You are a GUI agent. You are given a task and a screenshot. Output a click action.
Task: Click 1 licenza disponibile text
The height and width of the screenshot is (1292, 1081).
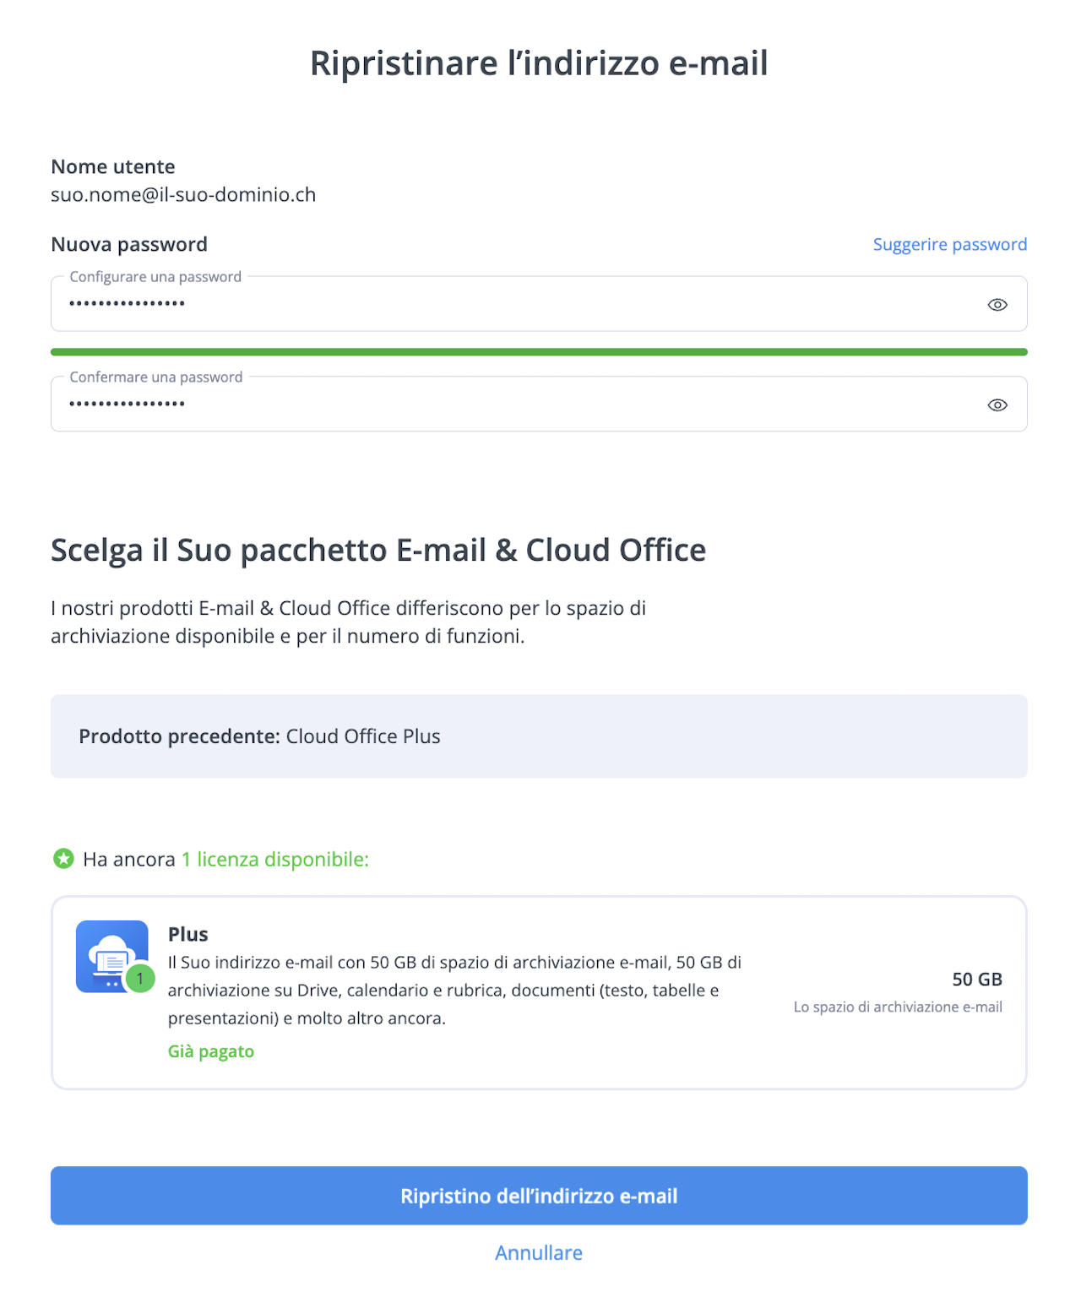pos(275,860)
